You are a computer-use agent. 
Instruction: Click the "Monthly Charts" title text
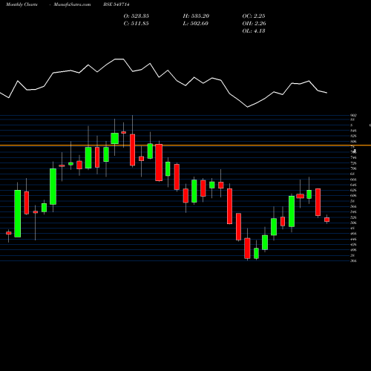coord(22,4)
